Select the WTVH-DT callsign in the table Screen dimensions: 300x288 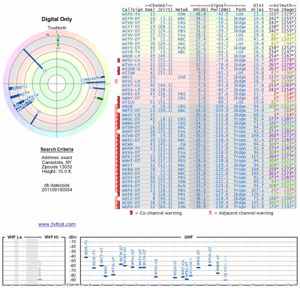[x=131, y=22]
